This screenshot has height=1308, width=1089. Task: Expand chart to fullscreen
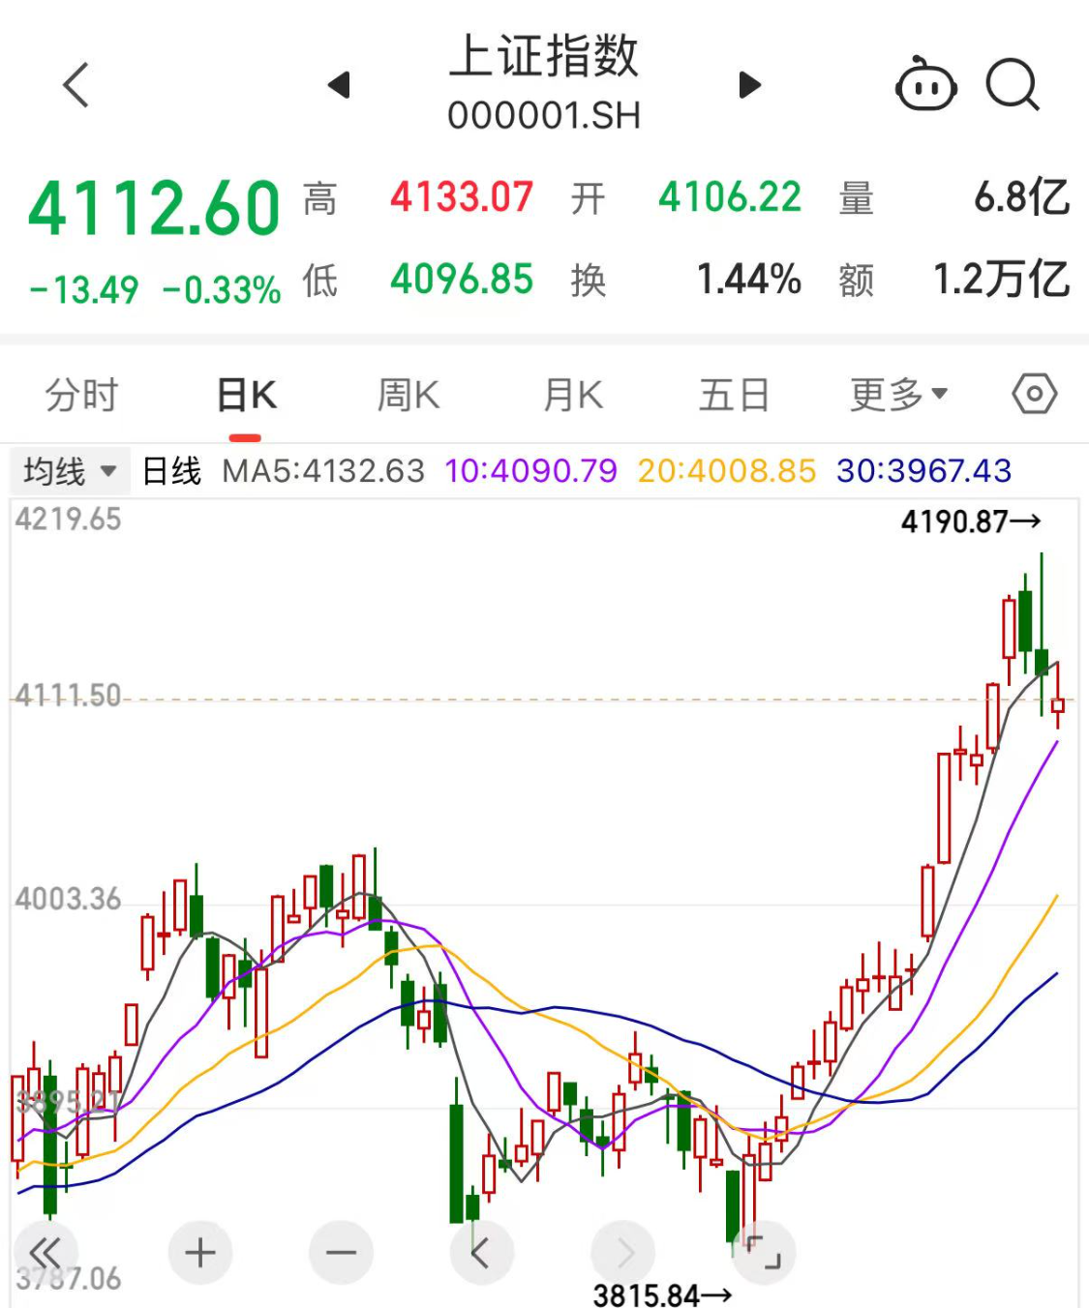[x=764, y=1253]
